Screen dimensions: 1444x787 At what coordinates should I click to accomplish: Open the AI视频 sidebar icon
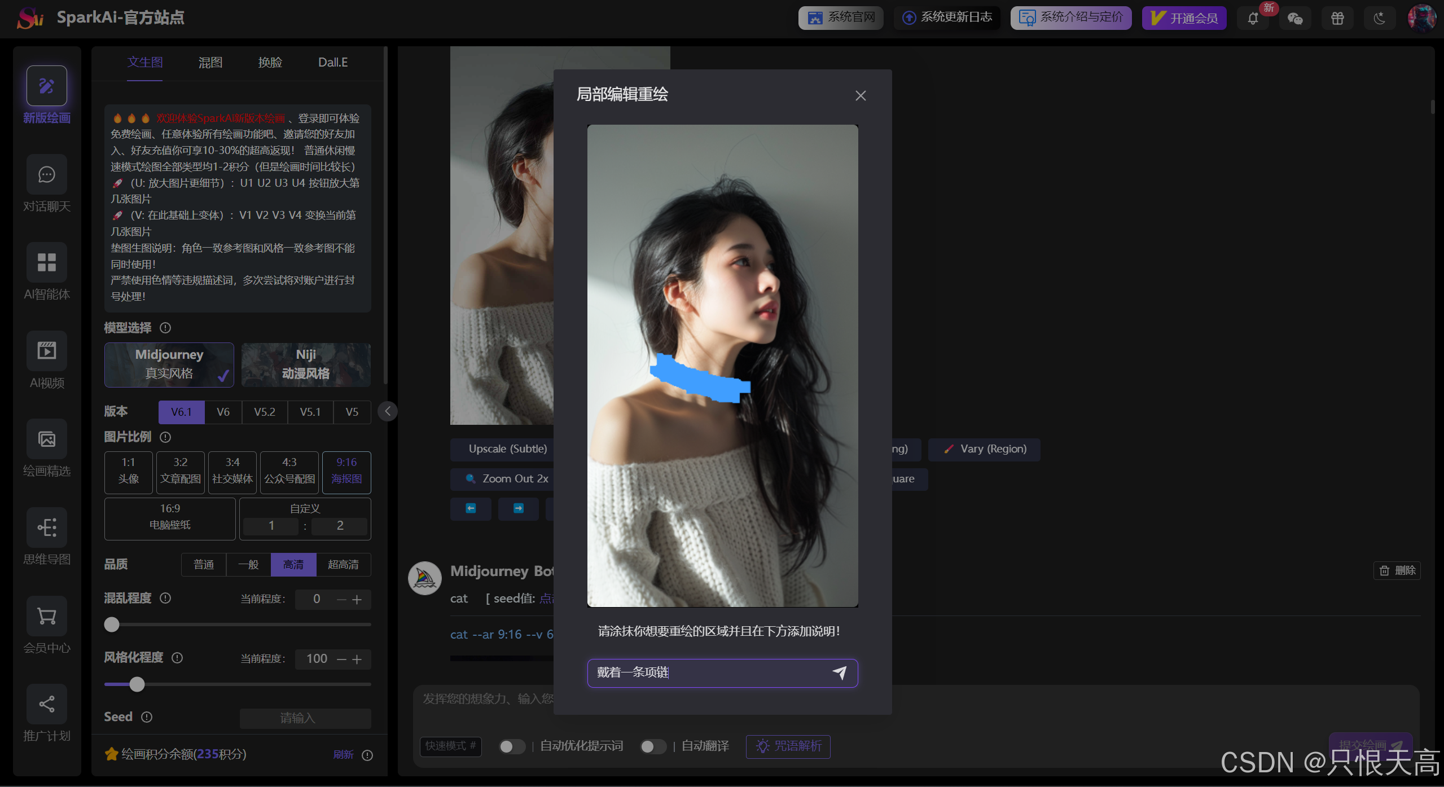point(47,351)
